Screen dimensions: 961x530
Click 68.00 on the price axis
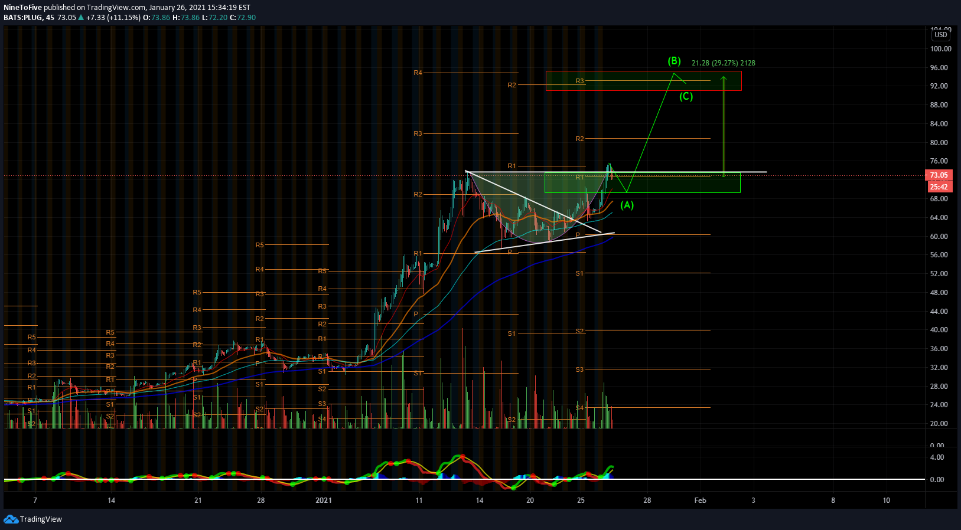[939, 199]
